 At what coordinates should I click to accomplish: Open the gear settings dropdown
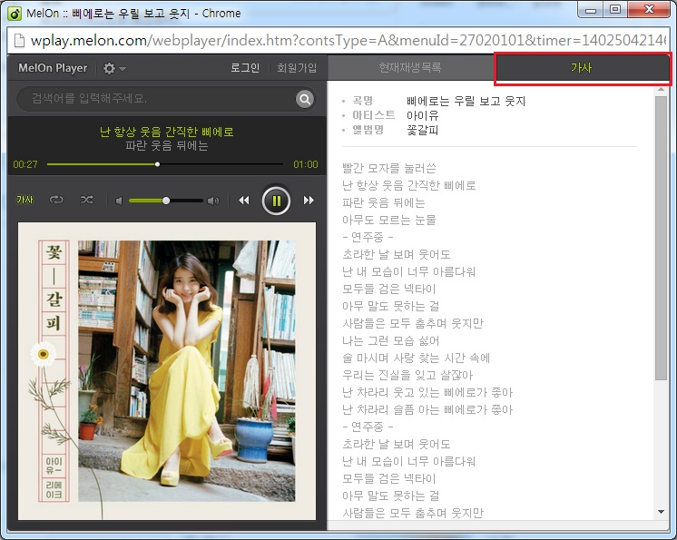point(114,68)
